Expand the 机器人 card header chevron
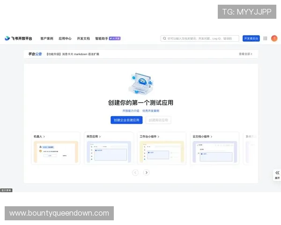The height and width of the screenshot is (225, 281). point(44,137)
